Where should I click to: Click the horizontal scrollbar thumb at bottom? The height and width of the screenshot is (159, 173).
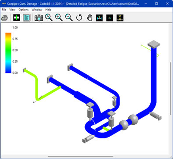(x=81, y=156)
